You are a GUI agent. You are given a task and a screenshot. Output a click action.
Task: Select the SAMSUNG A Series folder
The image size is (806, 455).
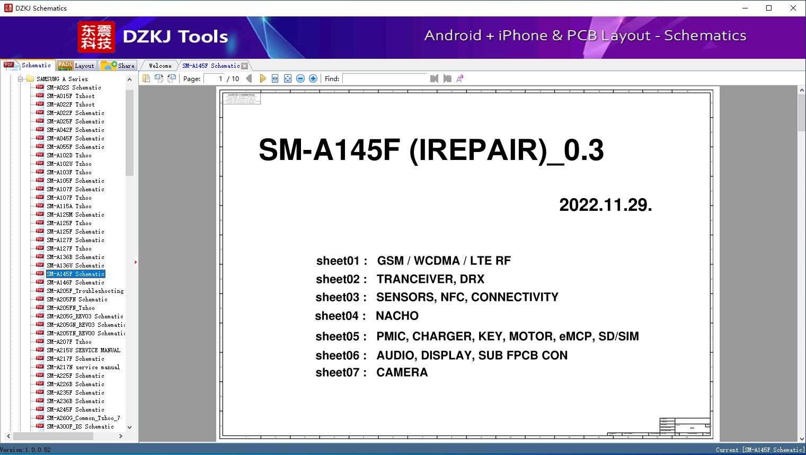point(62,79)
